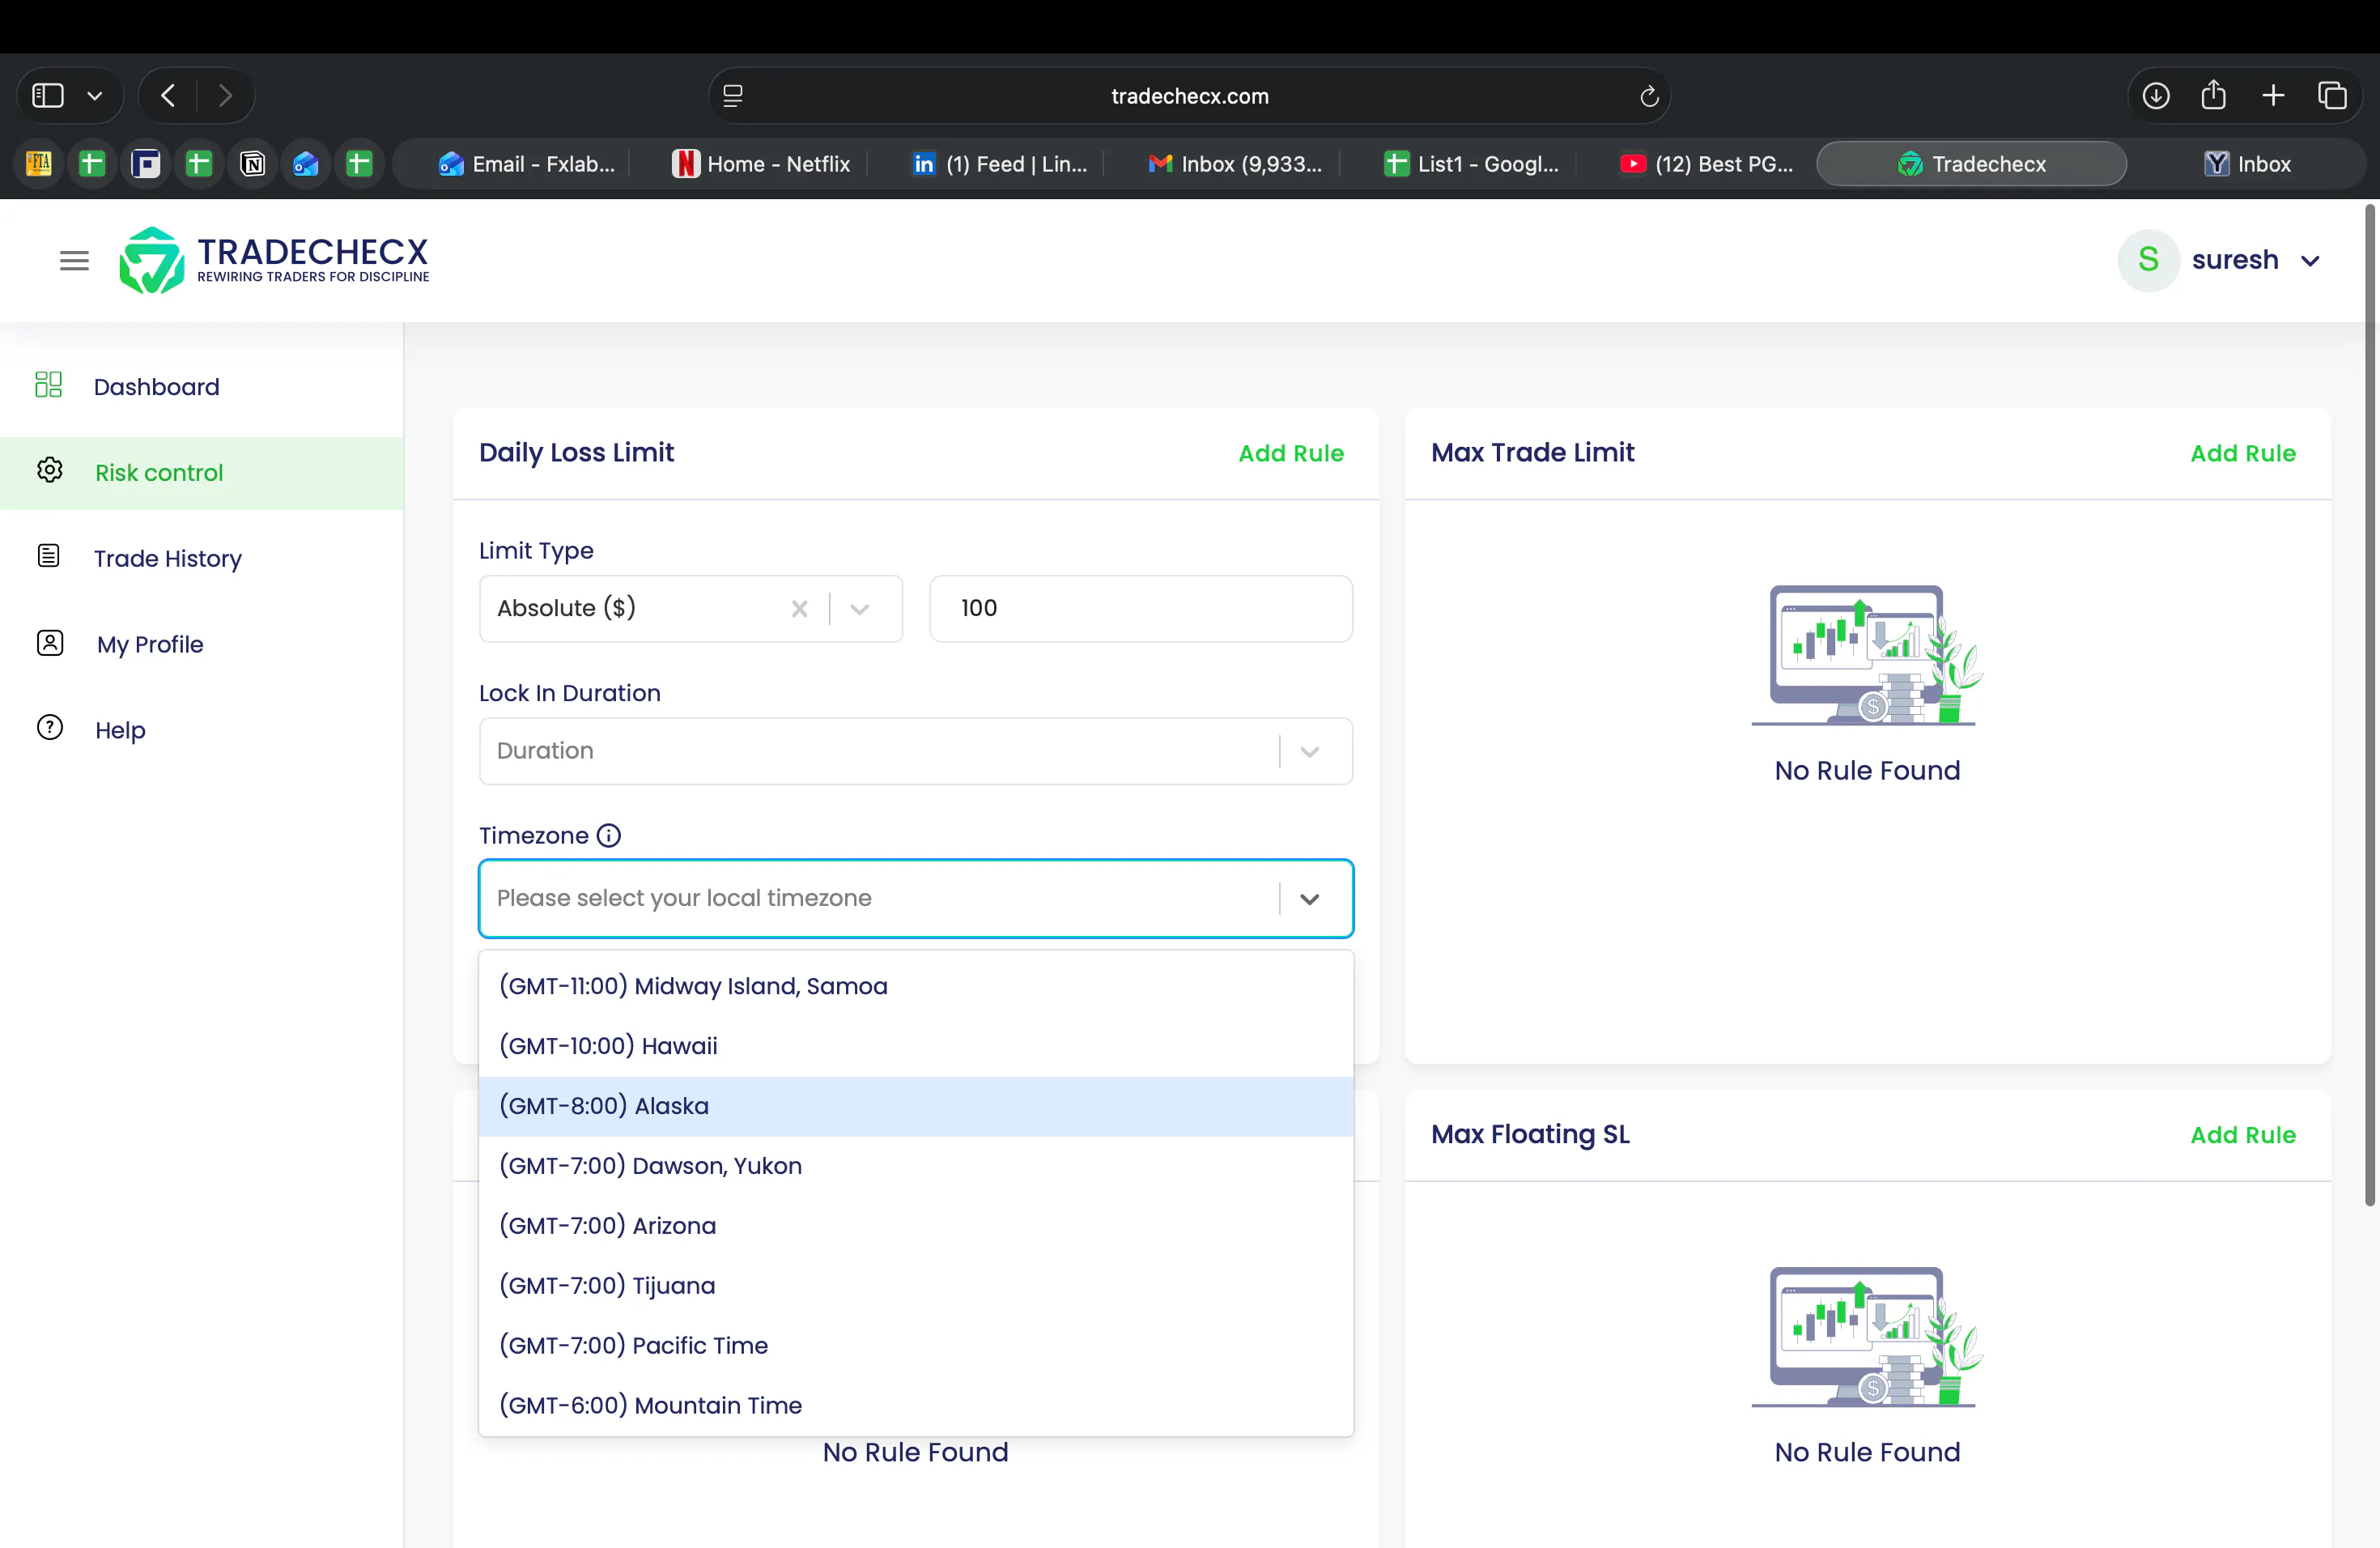Screen dimensions: 2380x1548
Task: Show the tab overview icon
Action: (x=2332, y=96)
